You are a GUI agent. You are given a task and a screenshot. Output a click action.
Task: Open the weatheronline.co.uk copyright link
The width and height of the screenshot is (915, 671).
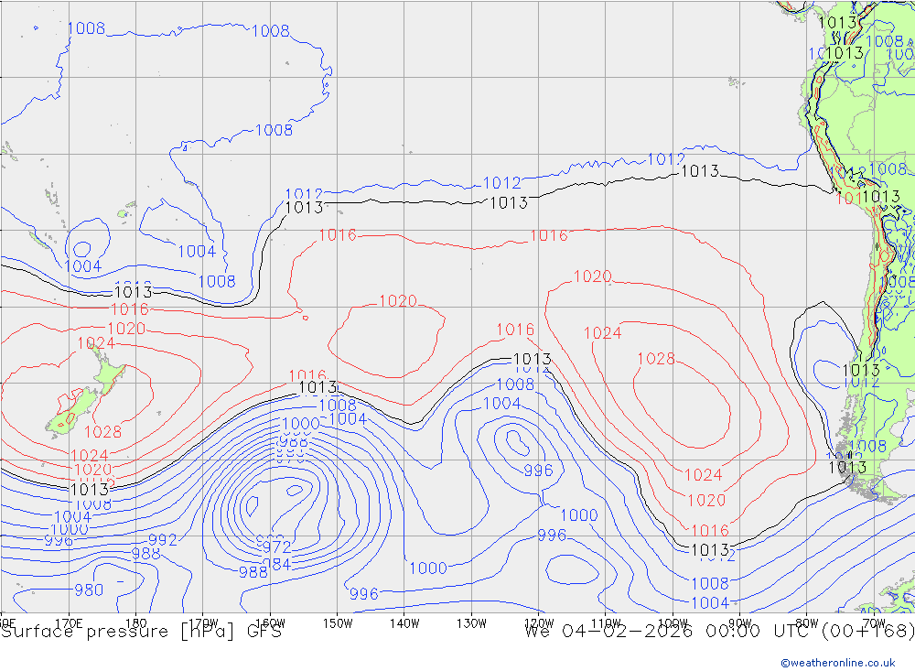tap(838, 663)
